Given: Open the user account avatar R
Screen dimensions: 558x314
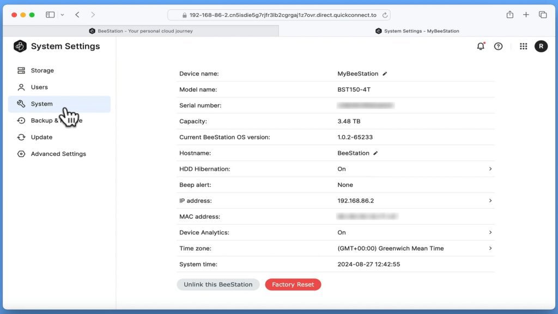Looking at the screenshot, I should (x=541, y=46).
